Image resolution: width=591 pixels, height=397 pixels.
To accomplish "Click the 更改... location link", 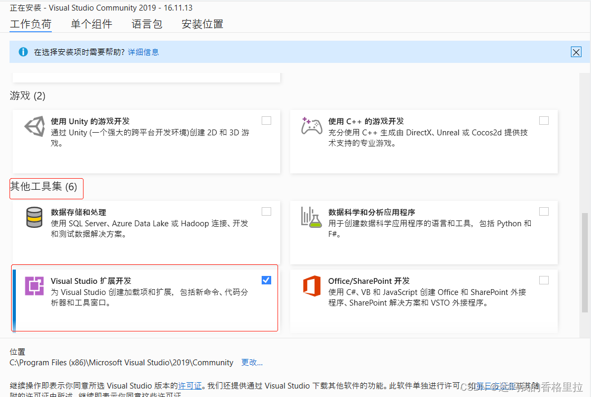I will coord(252,362).
